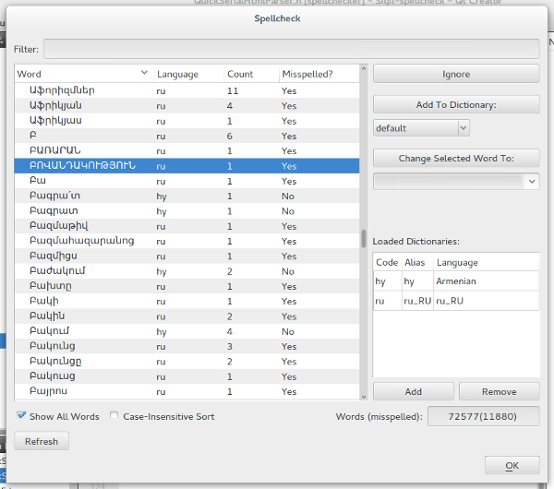This screenshot has height=489, width=554.
Task: Click the Ignore button
Action: point(456,74)
